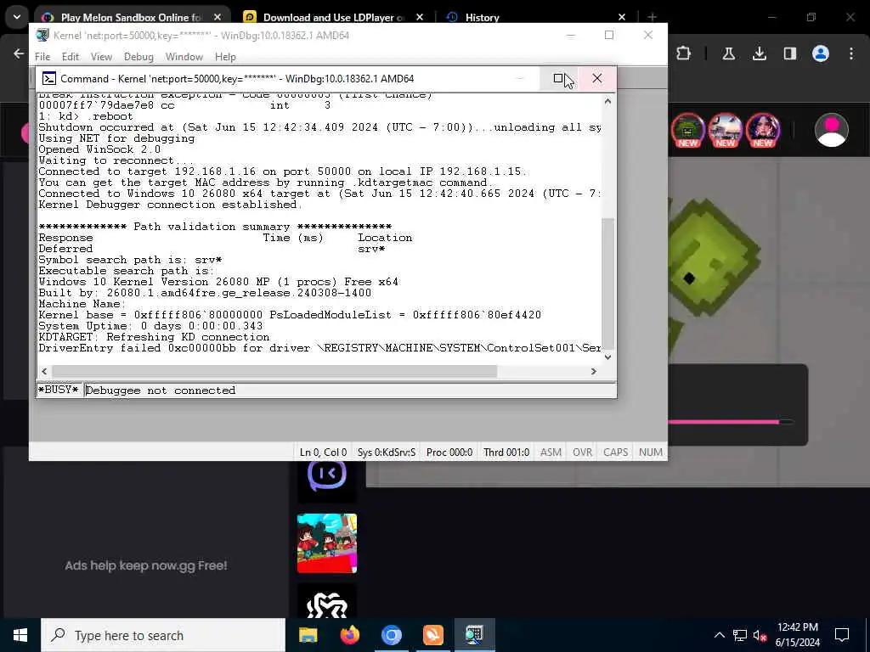Image resolution: width=870 pixels, height=652 pixels.
Task: Open the Edit menu in WinDbg
Action: click(x=71, y=57)
